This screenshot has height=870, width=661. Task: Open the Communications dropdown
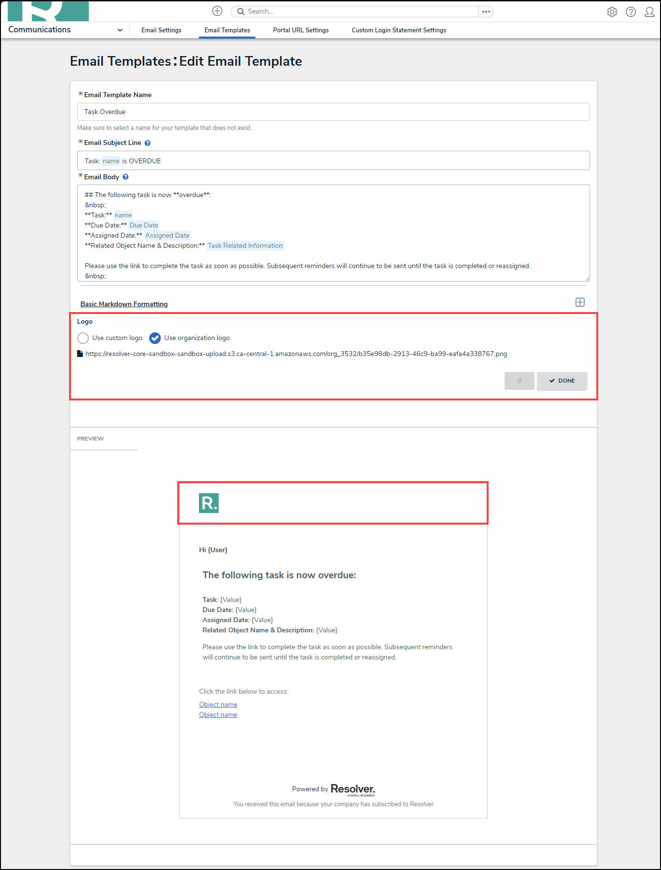click(65, 30)
